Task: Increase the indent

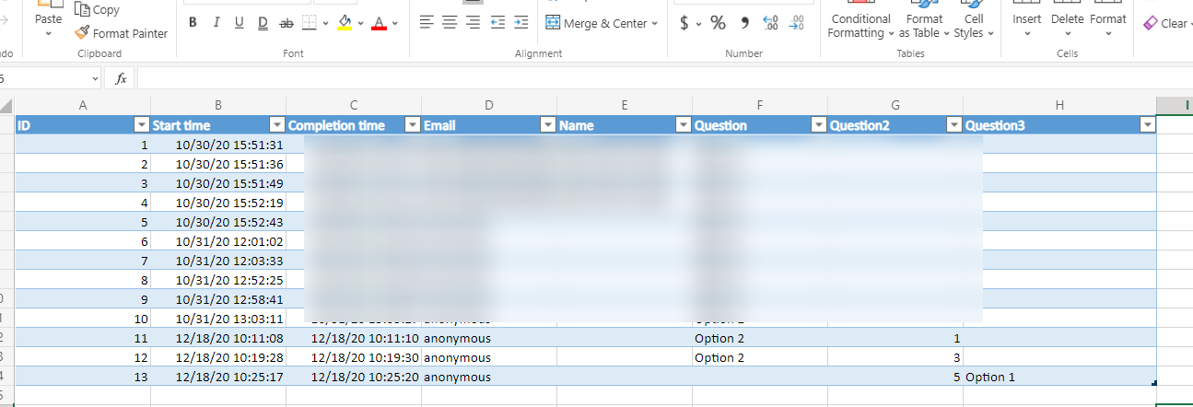Action: (521, 23)
